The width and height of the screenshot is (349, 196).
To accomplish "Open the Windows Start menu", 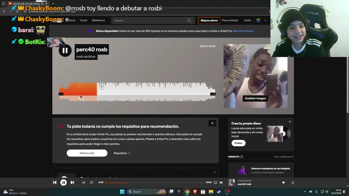I will (x=122, y=192).
